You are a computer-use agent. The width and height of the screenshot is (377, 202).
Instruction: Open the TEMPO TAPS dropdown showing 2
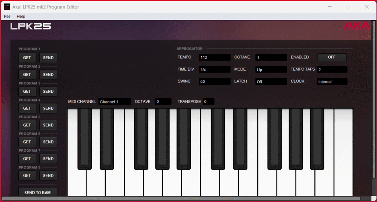click(x=332, y=70)
